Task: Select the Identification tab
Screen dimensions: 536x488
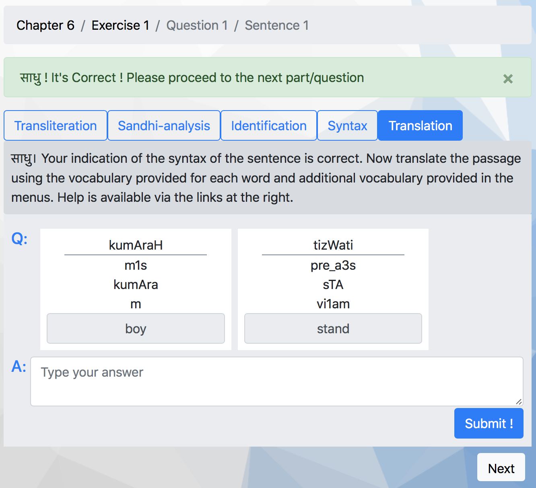Action: [x=269, y=125]
